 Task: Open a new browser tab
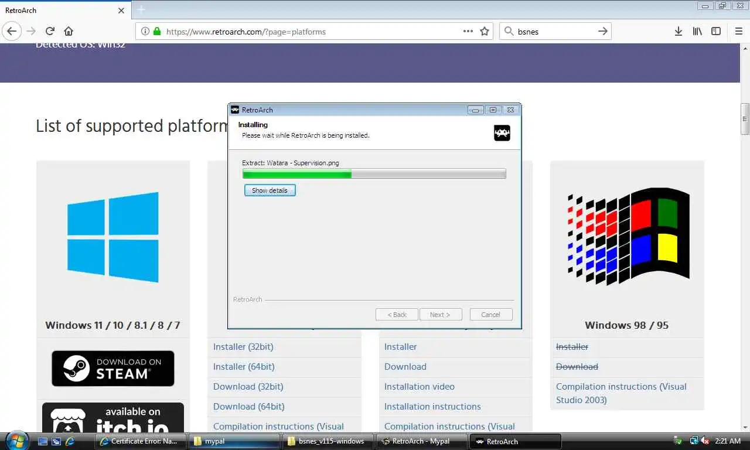coord(141,10)
